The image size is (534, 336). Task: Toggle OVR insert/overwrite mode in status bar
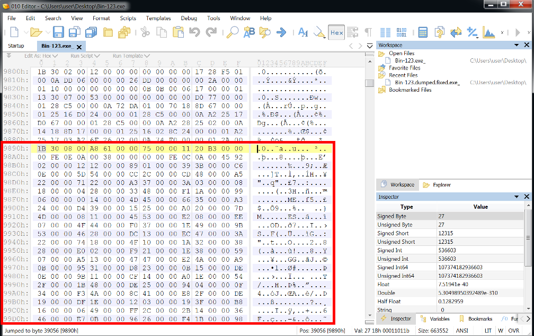click(513, 330)
